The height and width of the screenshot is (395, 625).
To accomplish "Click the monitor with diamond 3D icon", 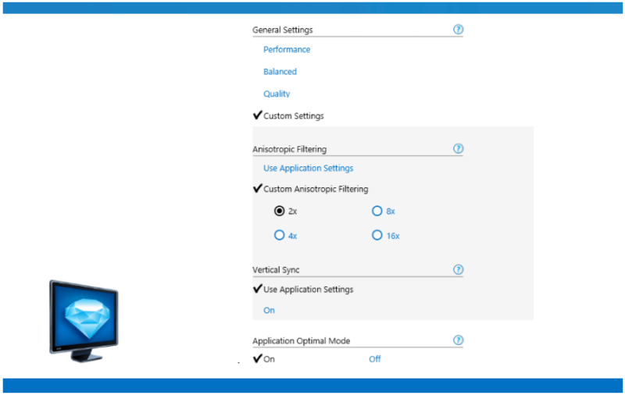I will point(84,321).
